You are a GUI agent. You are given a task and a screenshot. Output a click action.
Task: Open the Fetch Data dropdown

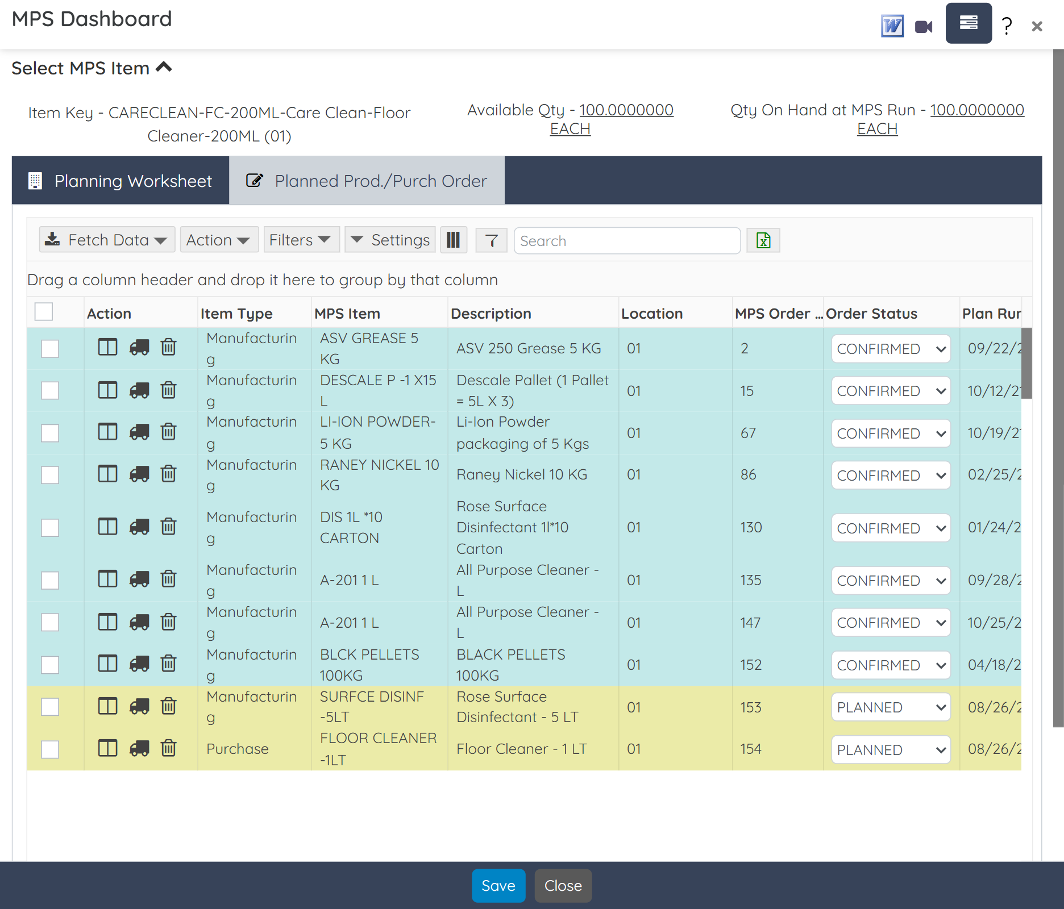click(106, 240)
